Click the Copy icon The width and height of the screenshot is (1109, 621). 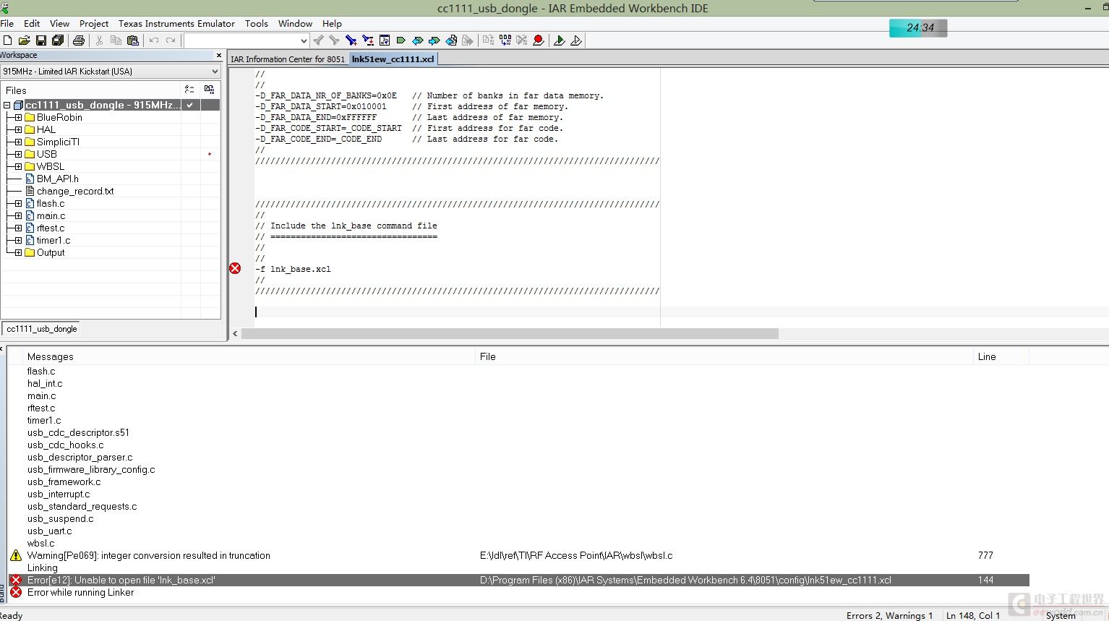tap(116, 40)
